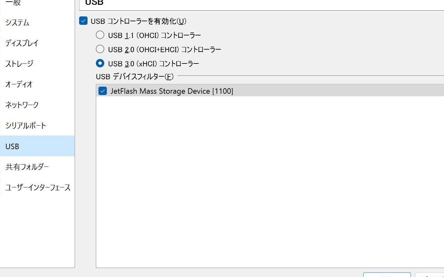The image size is (444, 277).
Task: Open the システム settings category
Action: point(37,23)
